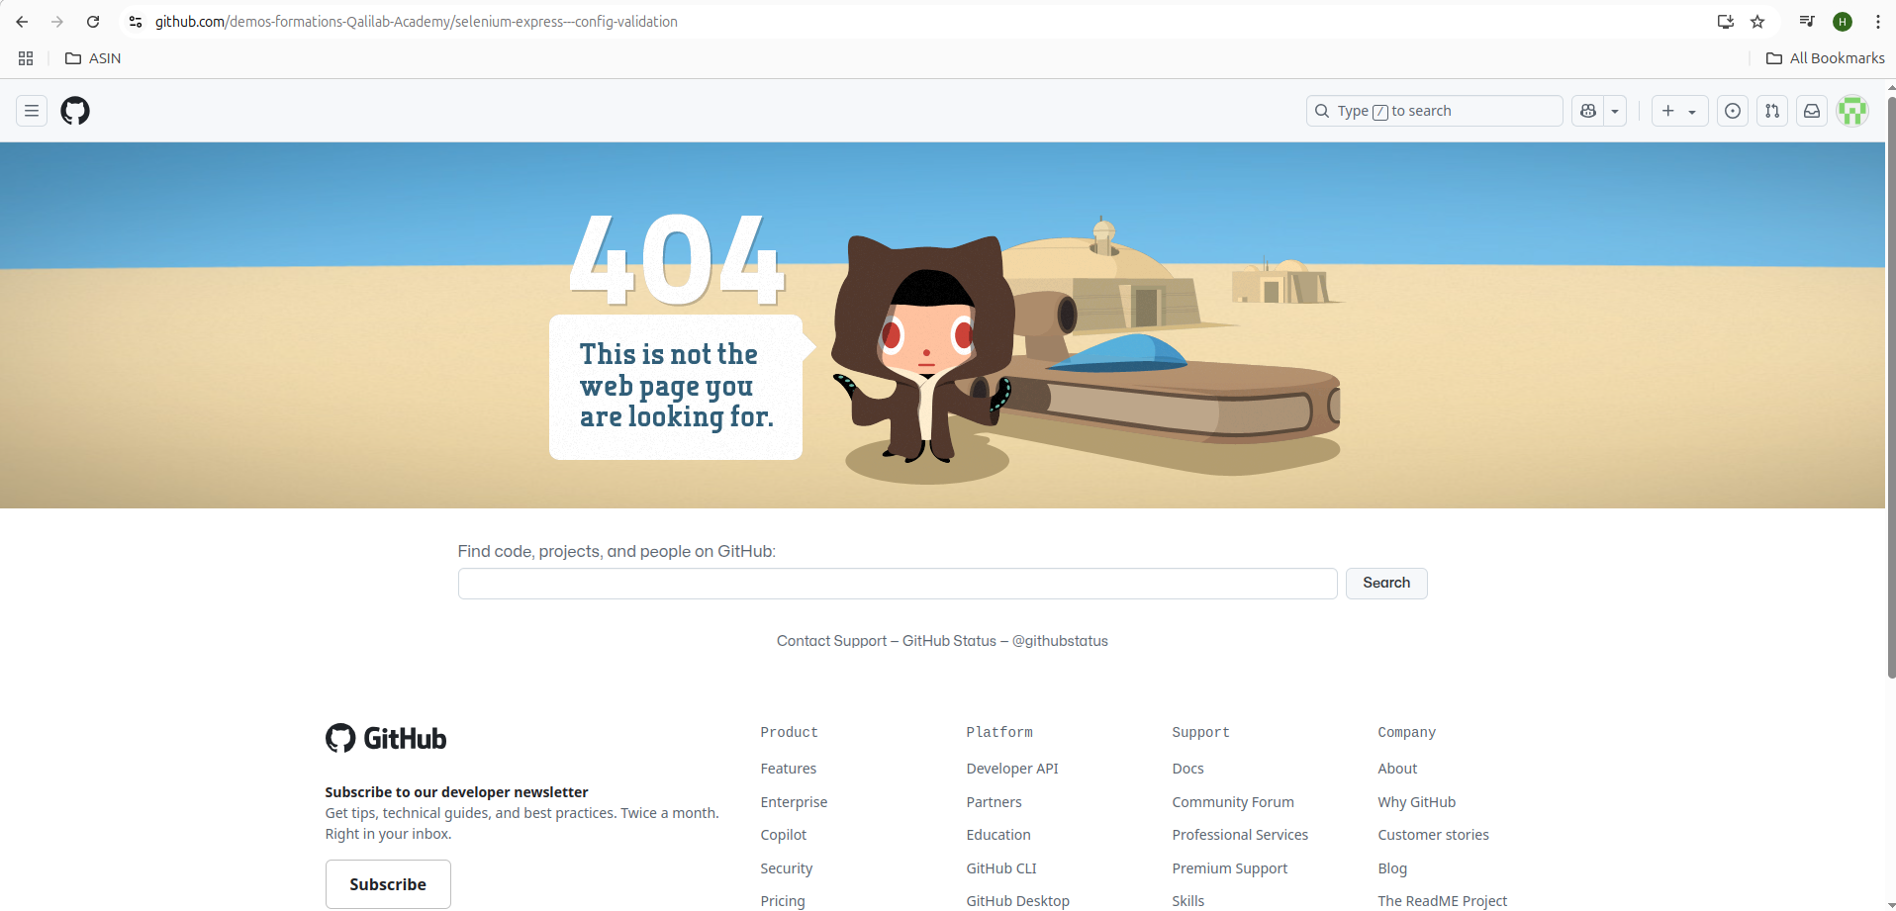Go forward in browser history
The image size is (1896, 911).
coord(57,22)
